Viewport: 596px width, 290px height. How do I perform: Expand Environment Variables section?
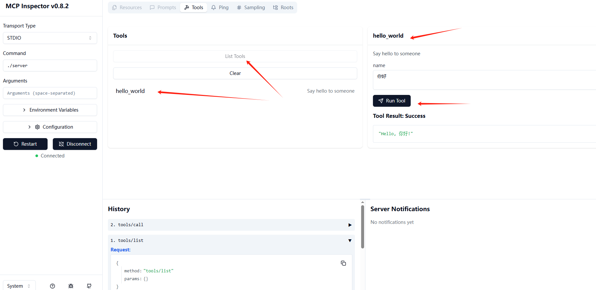[50, 110]
